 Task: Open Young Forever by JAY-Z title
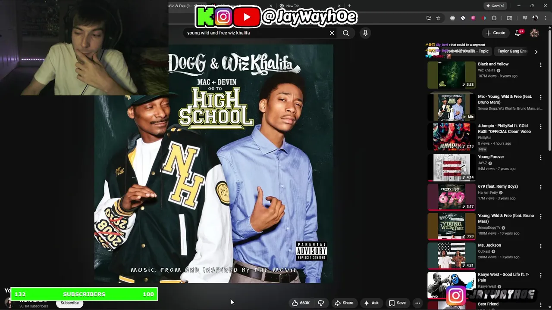[x=491, y=157]
